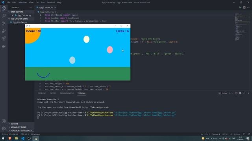Open the View menu
The width and height of the screenshot is (252, 141).
[x=31, y=2]
